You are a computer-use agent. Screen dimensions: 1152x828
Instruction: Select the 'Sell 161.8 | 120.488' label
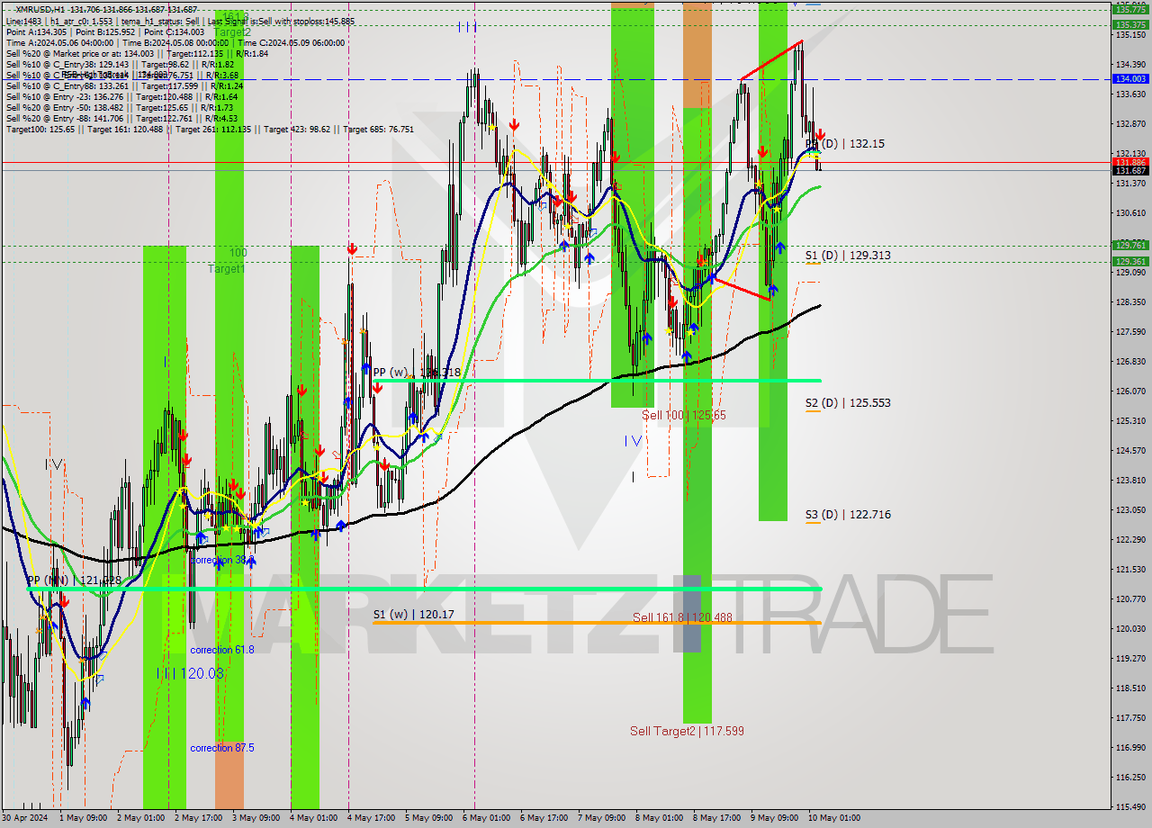click(x=682, y=617)
